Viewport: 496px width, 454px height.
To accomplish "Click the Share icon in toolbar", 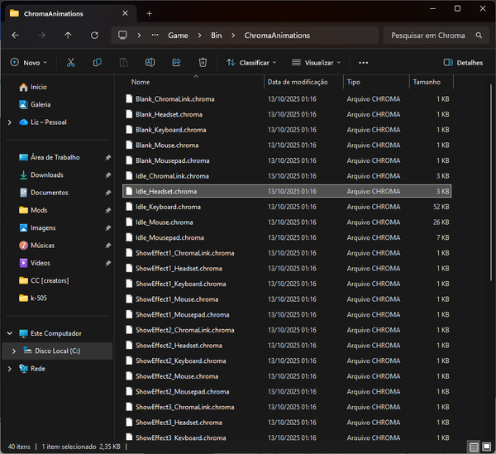I will pos(176,62).
